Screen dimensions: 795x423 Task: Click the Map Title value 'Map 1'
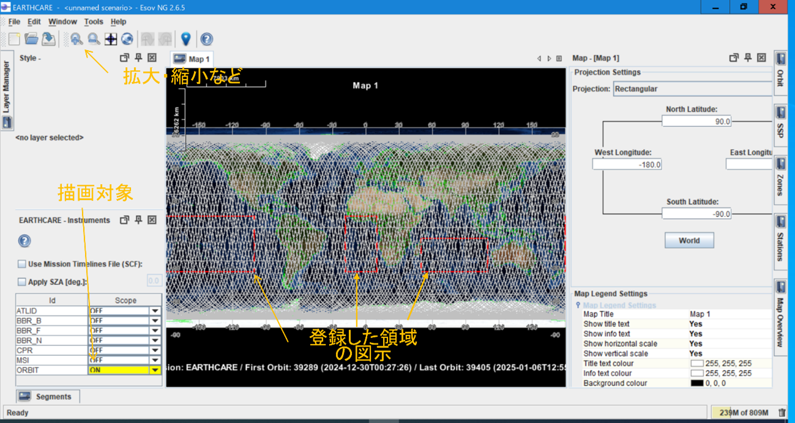[x=700, y=314]
